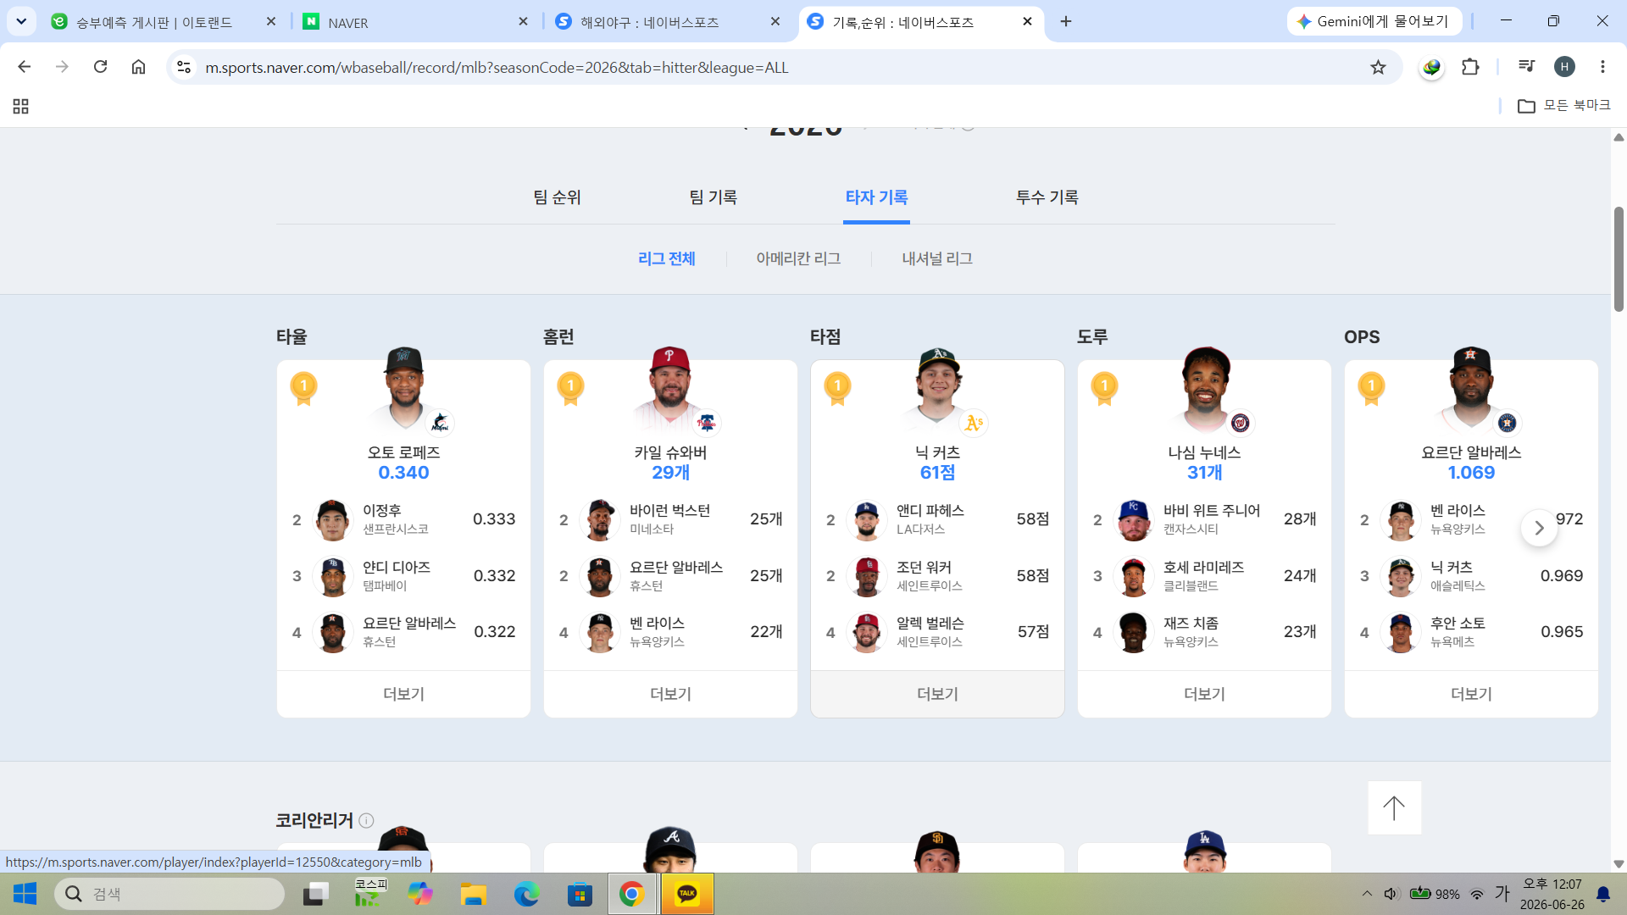Click the site information icon in address bar
The height and width of the screenshot is (915, 1627).
click(184, 67)
